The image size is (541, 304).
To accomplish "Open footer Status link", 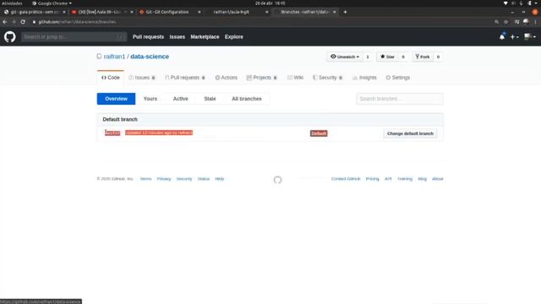I will [x=203, y=179].
